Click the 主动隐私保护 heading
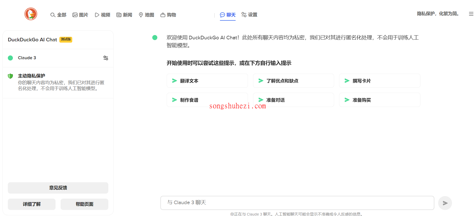The image size is (475, 216). [32, 76]
